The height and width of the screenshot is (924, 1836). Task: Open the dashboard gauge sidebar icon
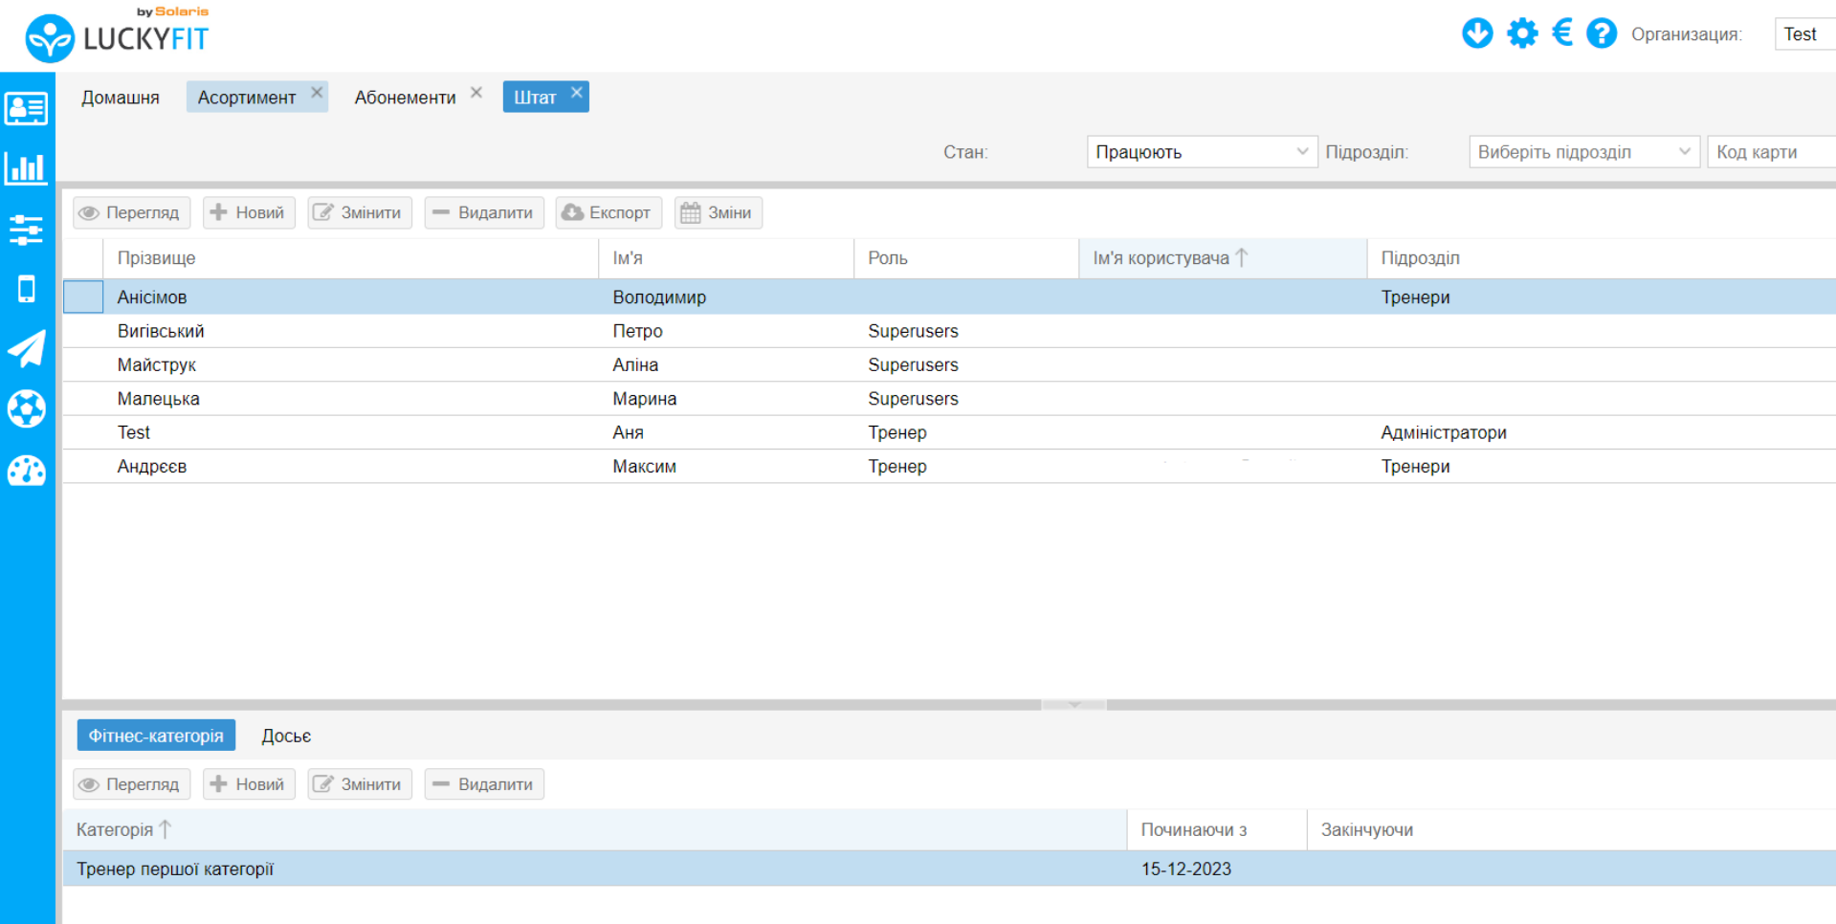point(26,470)
